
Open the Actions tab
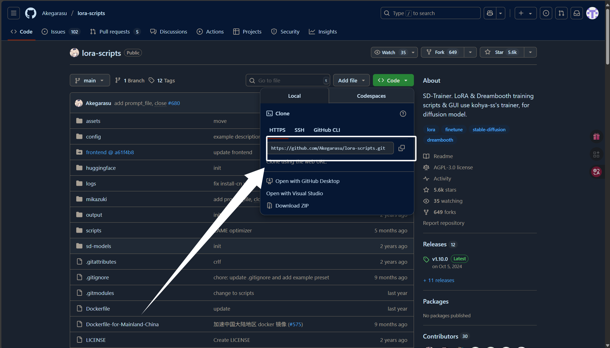point(210,32)
